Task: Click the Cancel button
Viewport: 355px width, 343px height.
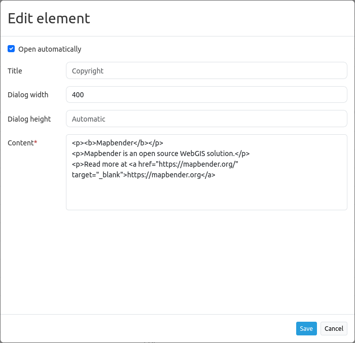Action: (334, 328)
